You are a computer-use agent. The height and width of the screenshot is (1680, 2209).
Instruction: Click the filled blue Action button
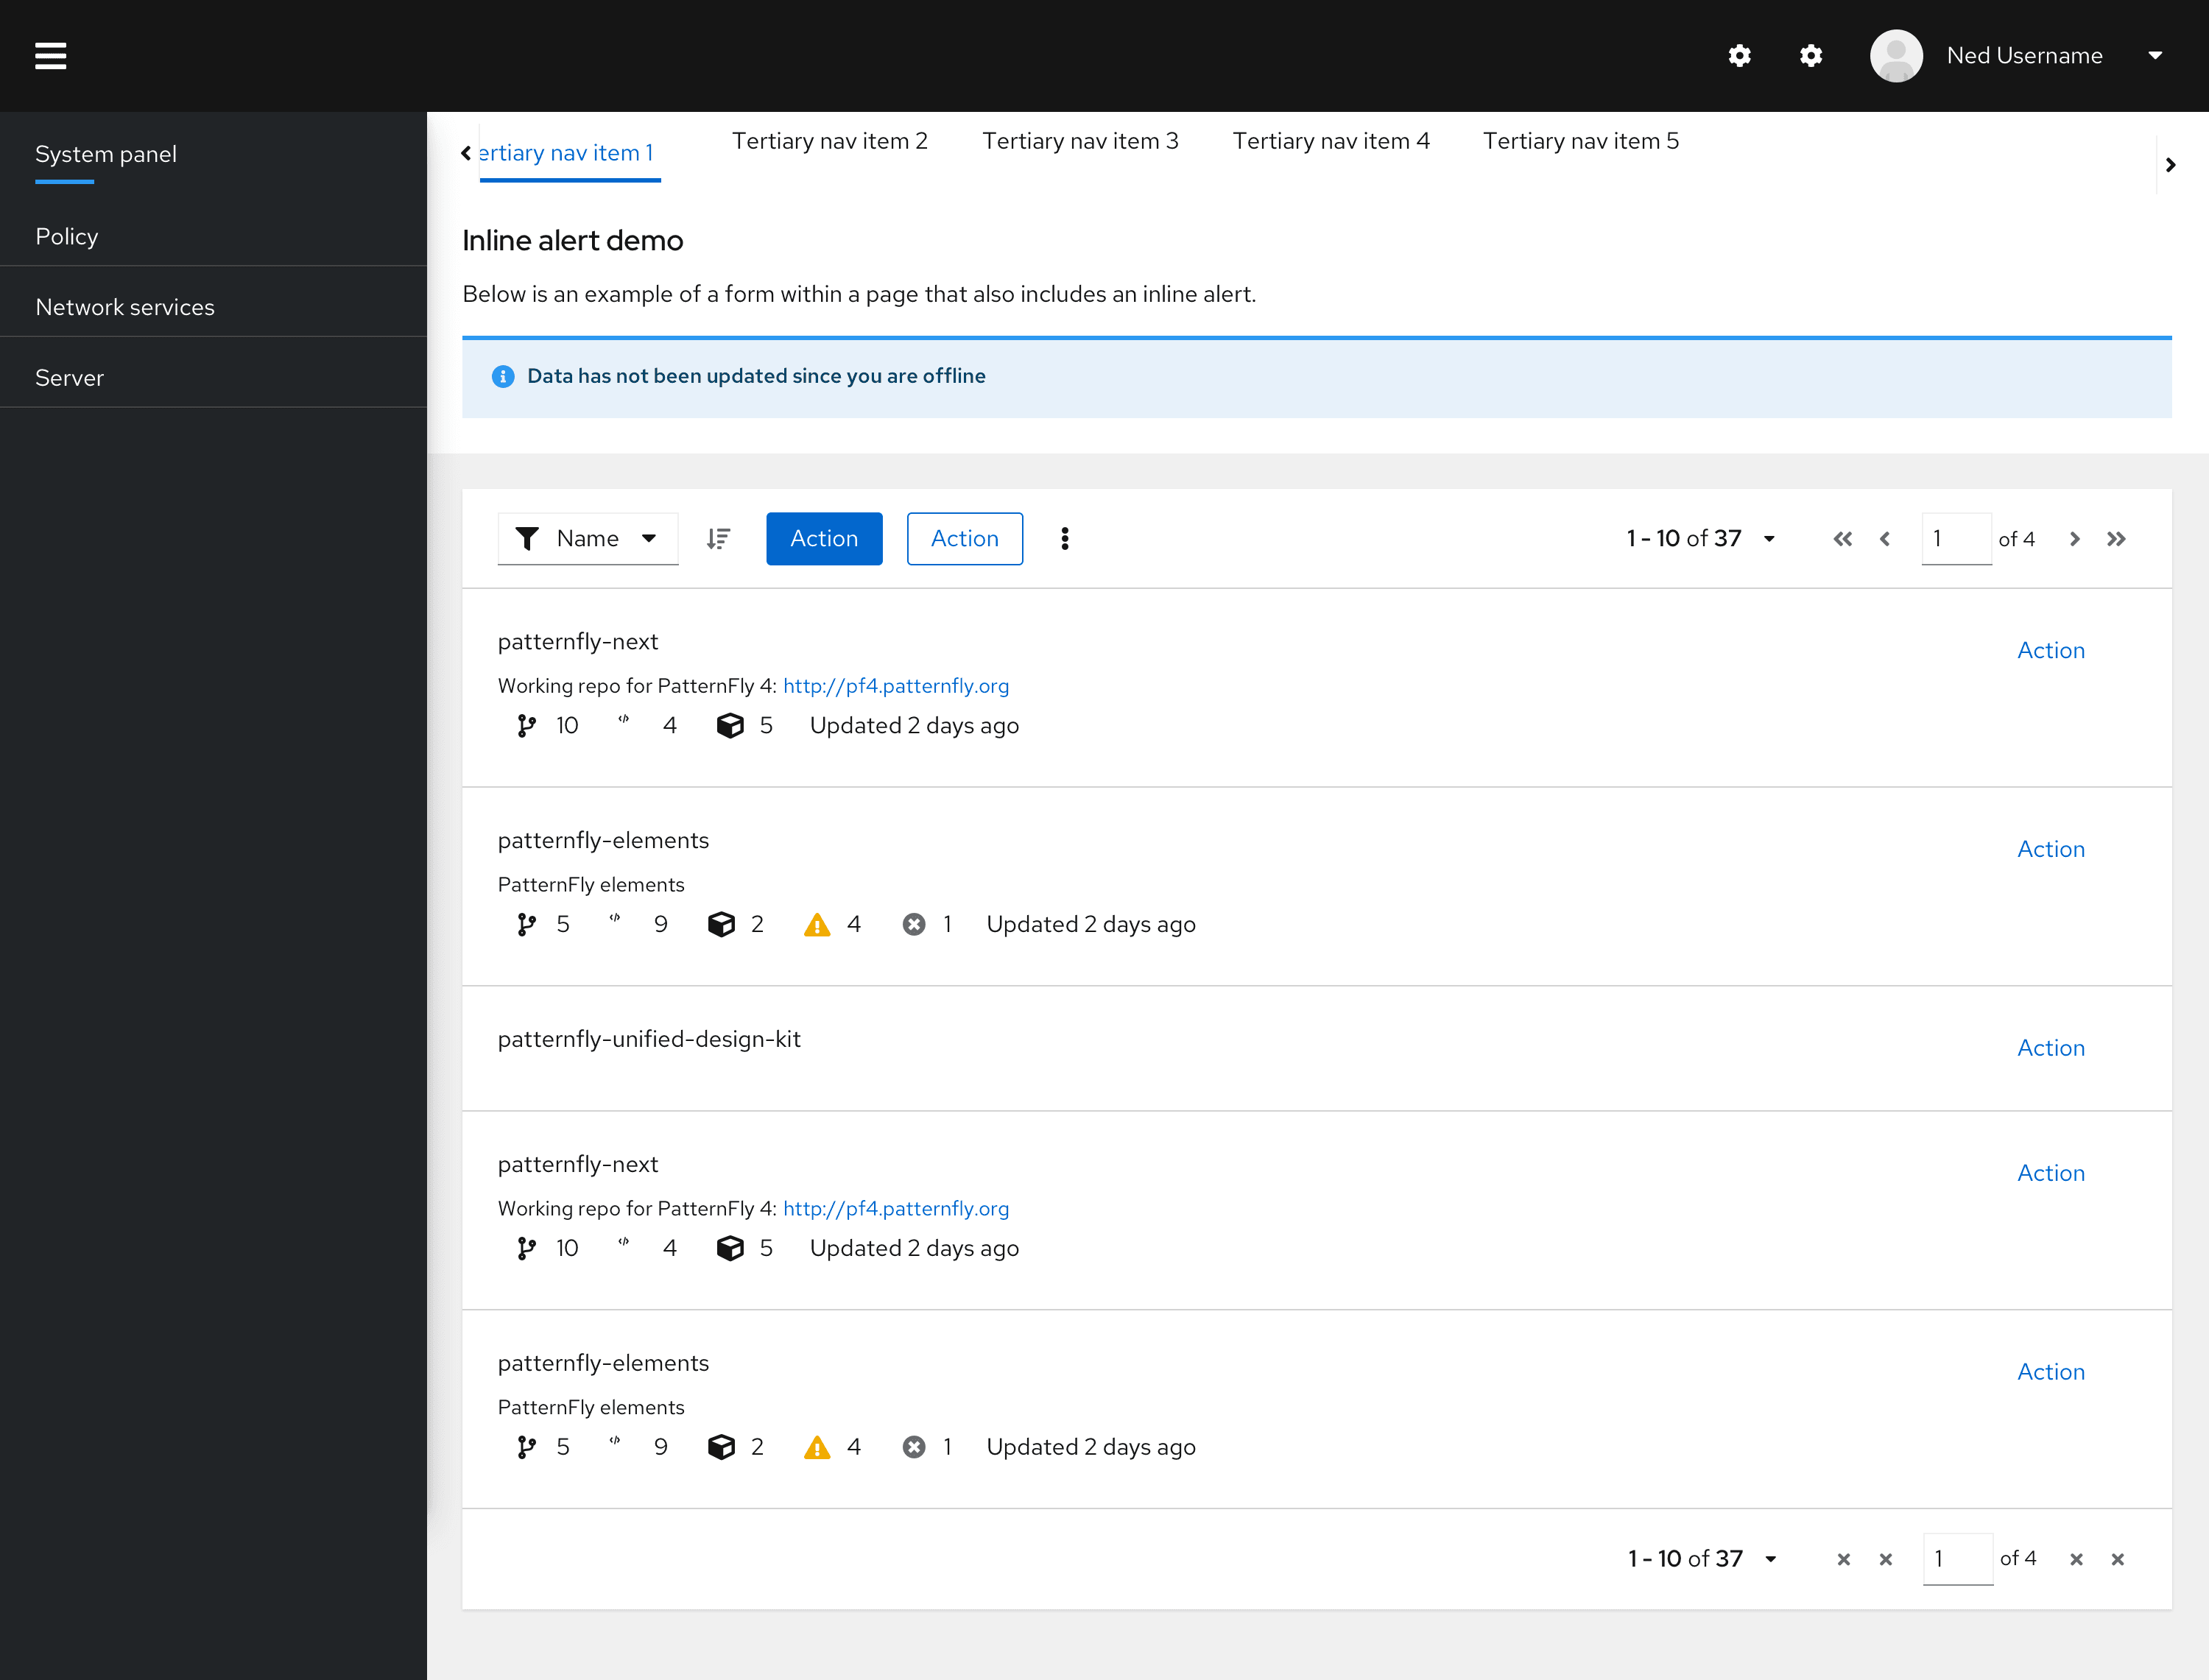click(822, 538)
